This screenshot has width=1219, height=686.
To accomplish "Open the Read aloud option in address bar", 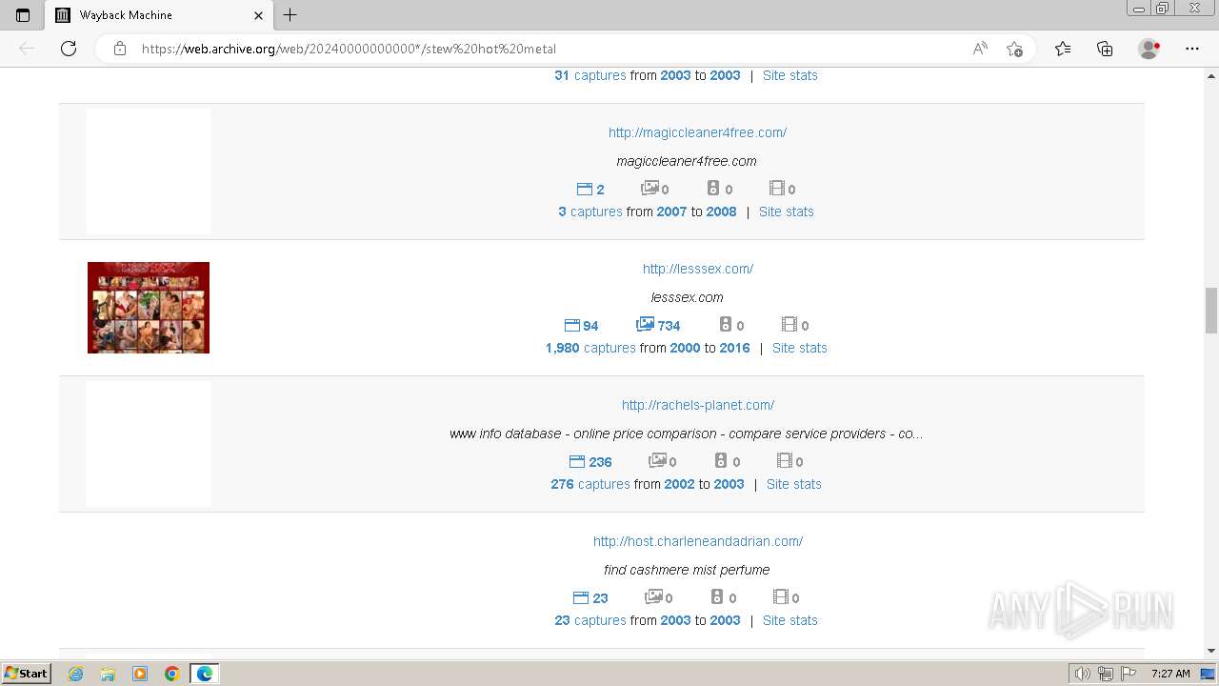I will (980, 49).
